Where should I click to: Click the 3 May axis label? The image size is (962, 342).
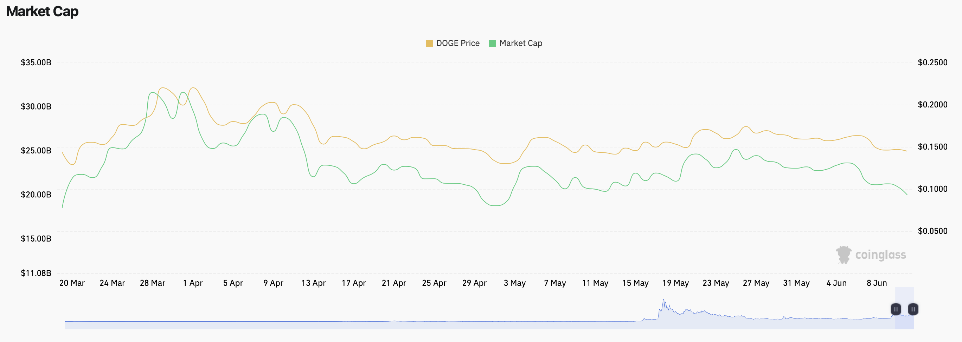click(x=515, y=283)
